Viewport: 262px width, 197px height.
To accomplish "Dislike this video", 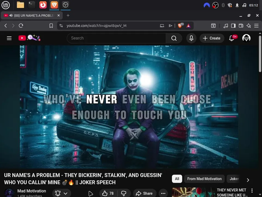I will click(124, 193).
